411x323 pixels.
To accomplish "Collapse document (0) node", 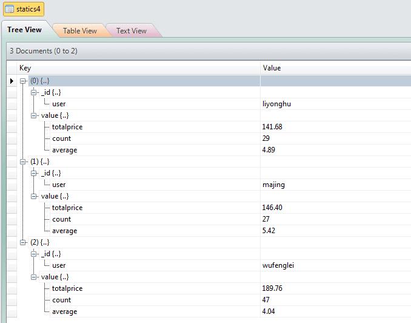I will [23, 81].
